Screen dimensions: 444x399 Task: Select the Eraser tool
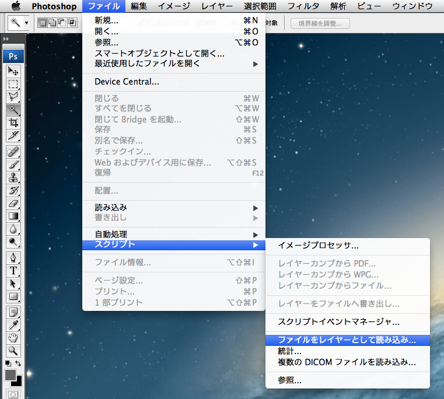tap(13, 204)
